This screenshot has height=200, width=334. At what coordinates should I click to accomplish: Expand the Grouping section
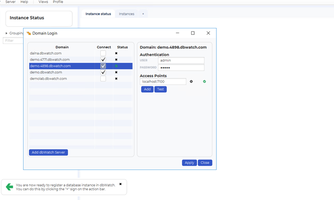pyautogui.click(x=6, y=33)
